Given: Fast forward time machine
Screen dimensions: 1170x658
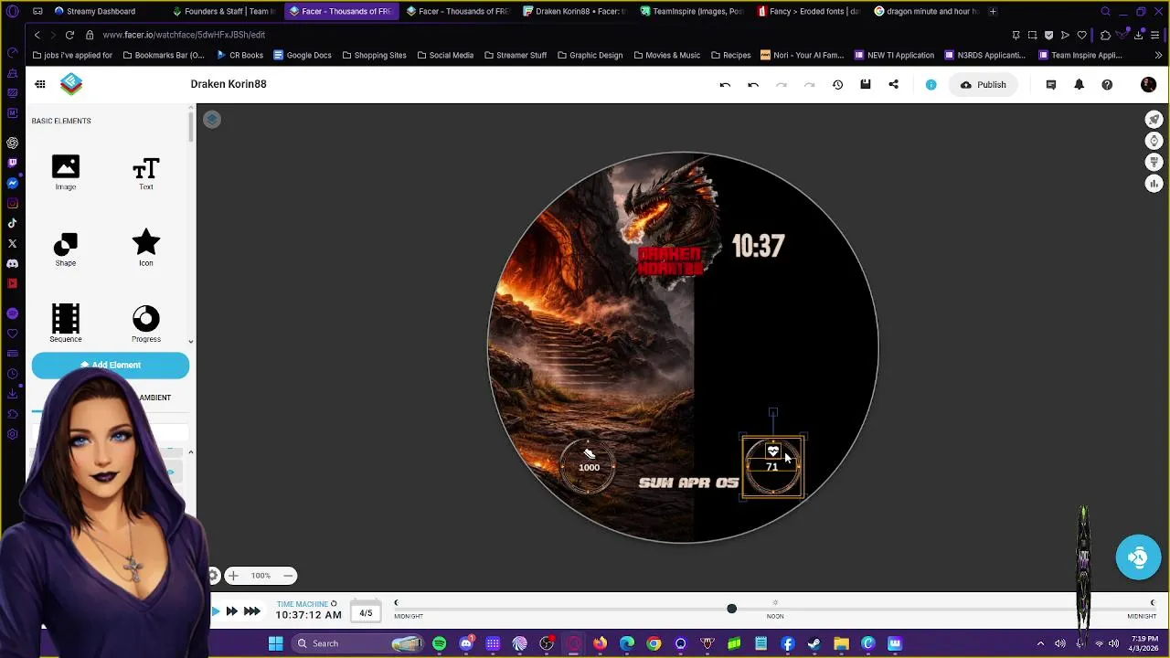Looking at the screenshot, I should pos(231,611).
